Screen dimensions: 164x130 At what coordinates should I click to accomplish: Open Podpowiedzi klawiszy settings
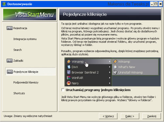coord(26,83)
